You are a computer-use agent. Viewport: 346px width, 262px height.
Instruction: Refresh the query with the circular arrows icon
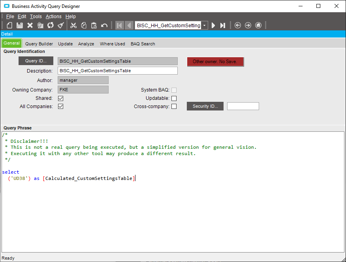(51, 25)
